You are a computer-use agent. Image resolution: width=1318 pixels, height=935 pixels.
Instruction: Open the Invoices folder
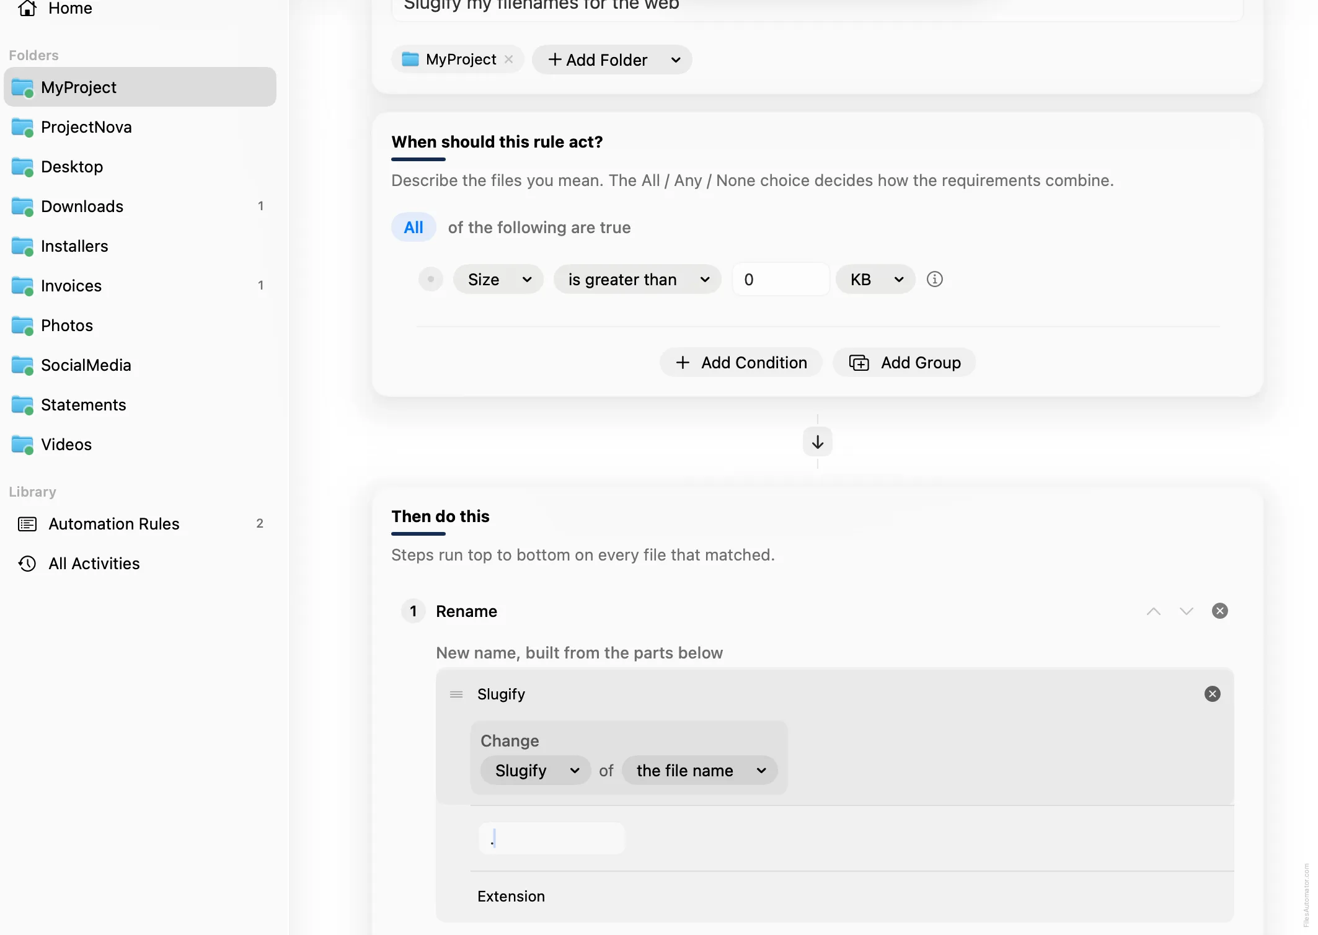140,285
